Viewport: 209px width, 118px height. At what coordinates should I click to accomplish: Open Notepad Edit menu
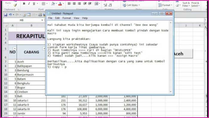(x=57, y=18)
